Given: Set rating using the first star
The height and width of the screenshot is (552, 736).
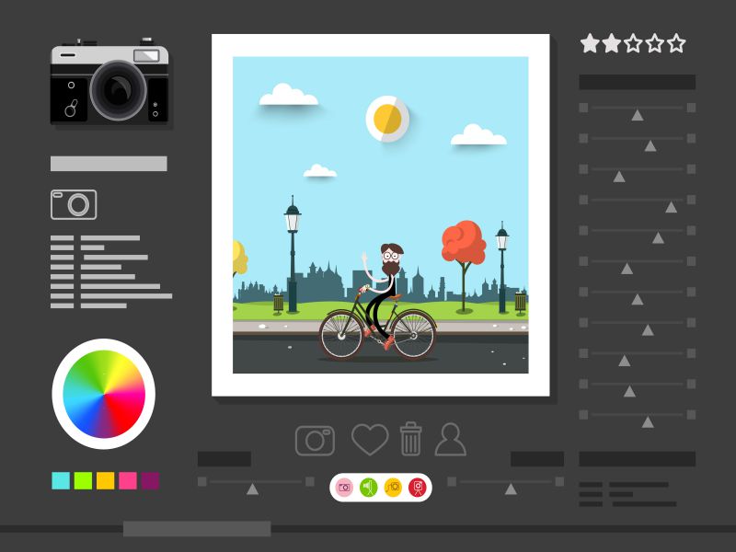Looking at the screenshot, I should [x=590, y=43].
